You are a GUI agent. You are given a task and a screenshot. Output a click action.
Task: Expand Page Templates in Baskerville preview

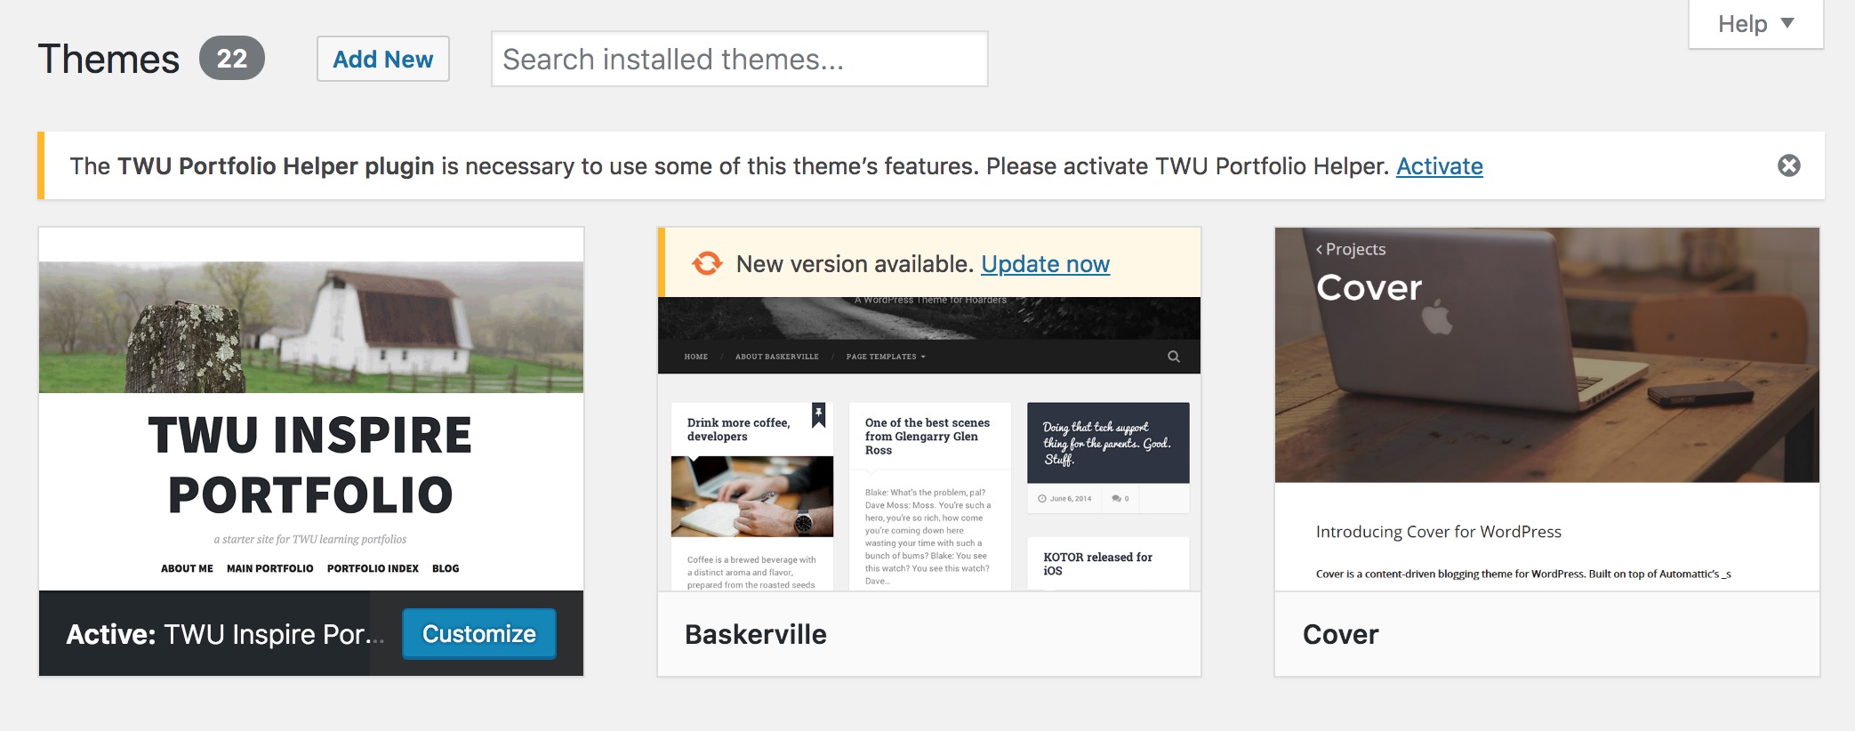coord(885,357)
